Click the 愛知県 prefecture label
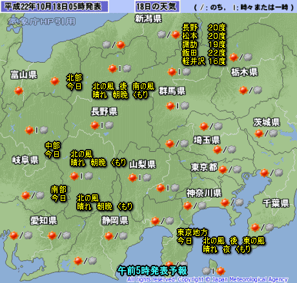 click(x=44, y=220)
